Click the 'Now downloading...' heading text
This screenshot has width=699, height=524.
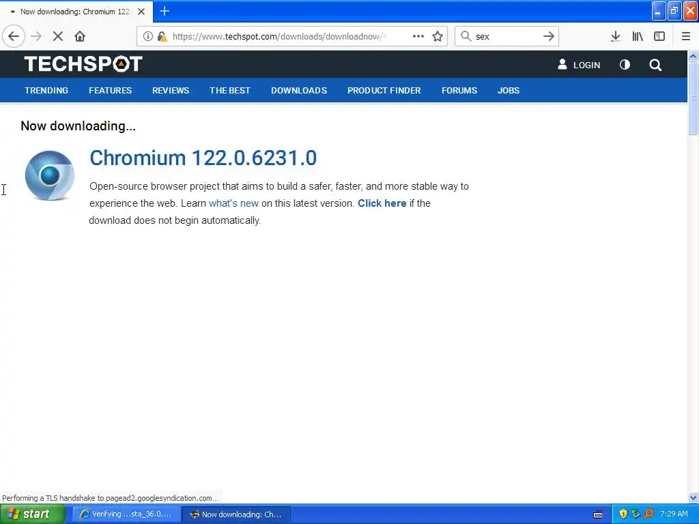(x=78, y=126)
